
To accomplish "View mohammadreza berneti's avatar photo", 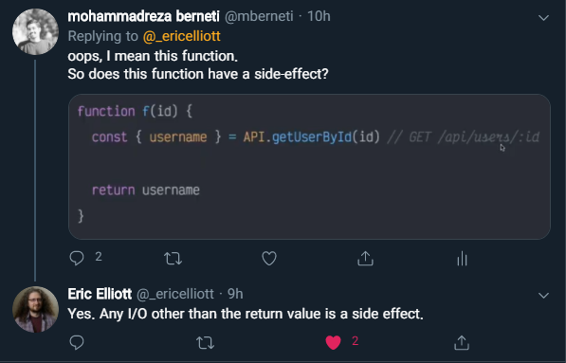I will coord(35,32).
